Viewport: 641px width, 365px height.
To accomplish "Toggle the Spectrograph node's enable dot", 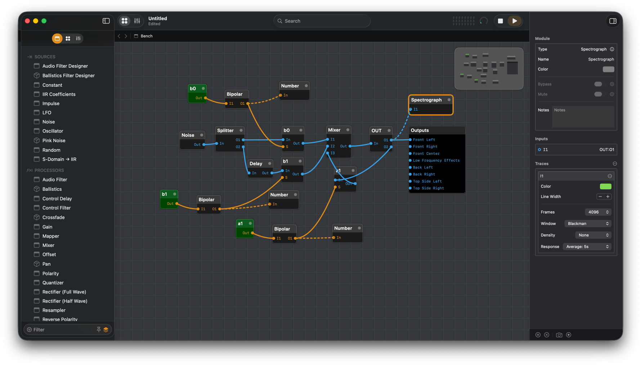I will 449,100.
